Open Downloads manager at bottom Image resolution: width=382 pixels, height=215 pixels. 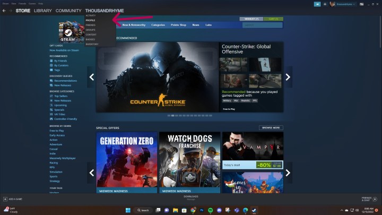coord(191,197)
